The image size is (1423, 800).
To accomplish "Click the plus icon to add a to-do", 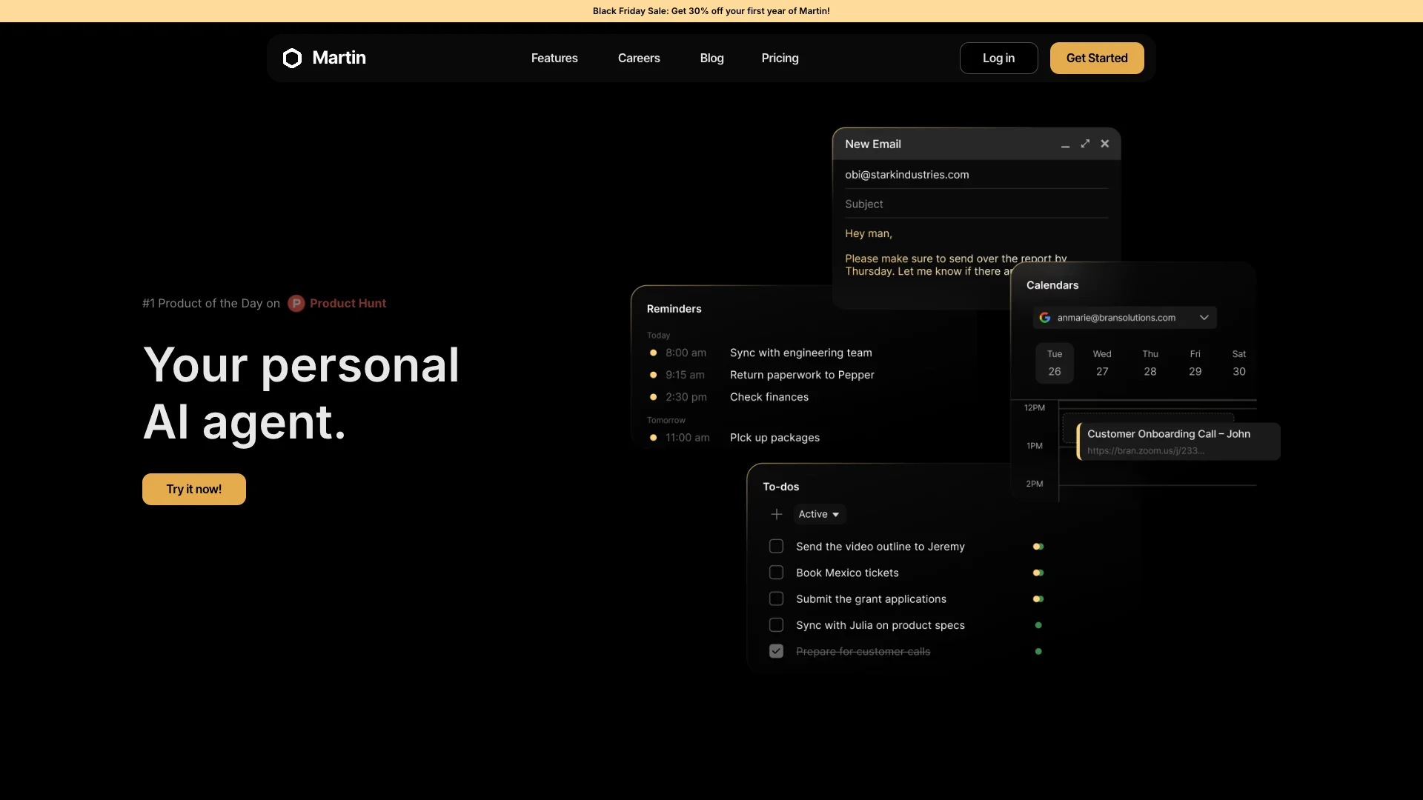I will 777,514.
